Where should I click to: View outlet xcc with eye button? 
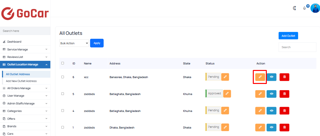point(272,77)
